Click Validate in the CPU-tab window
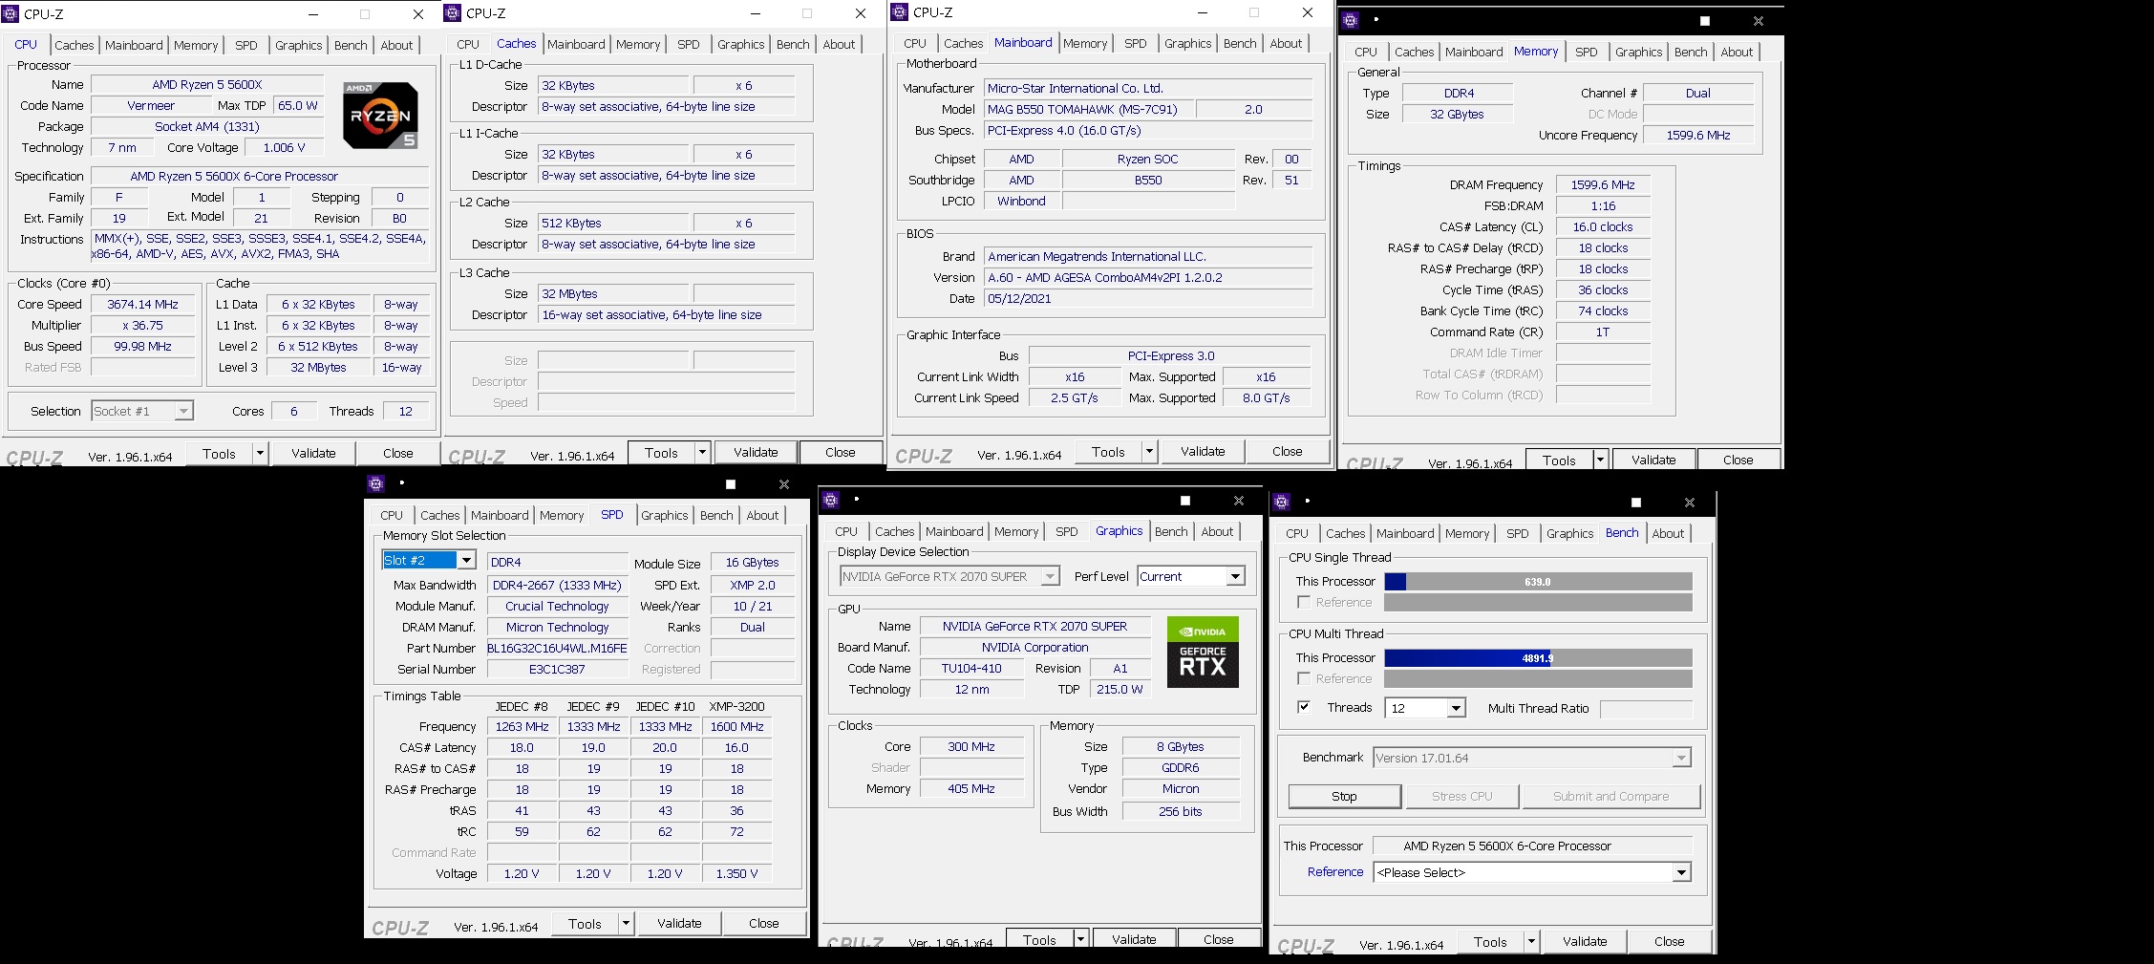Viewport: 2154px width, 964px height. 313,453
